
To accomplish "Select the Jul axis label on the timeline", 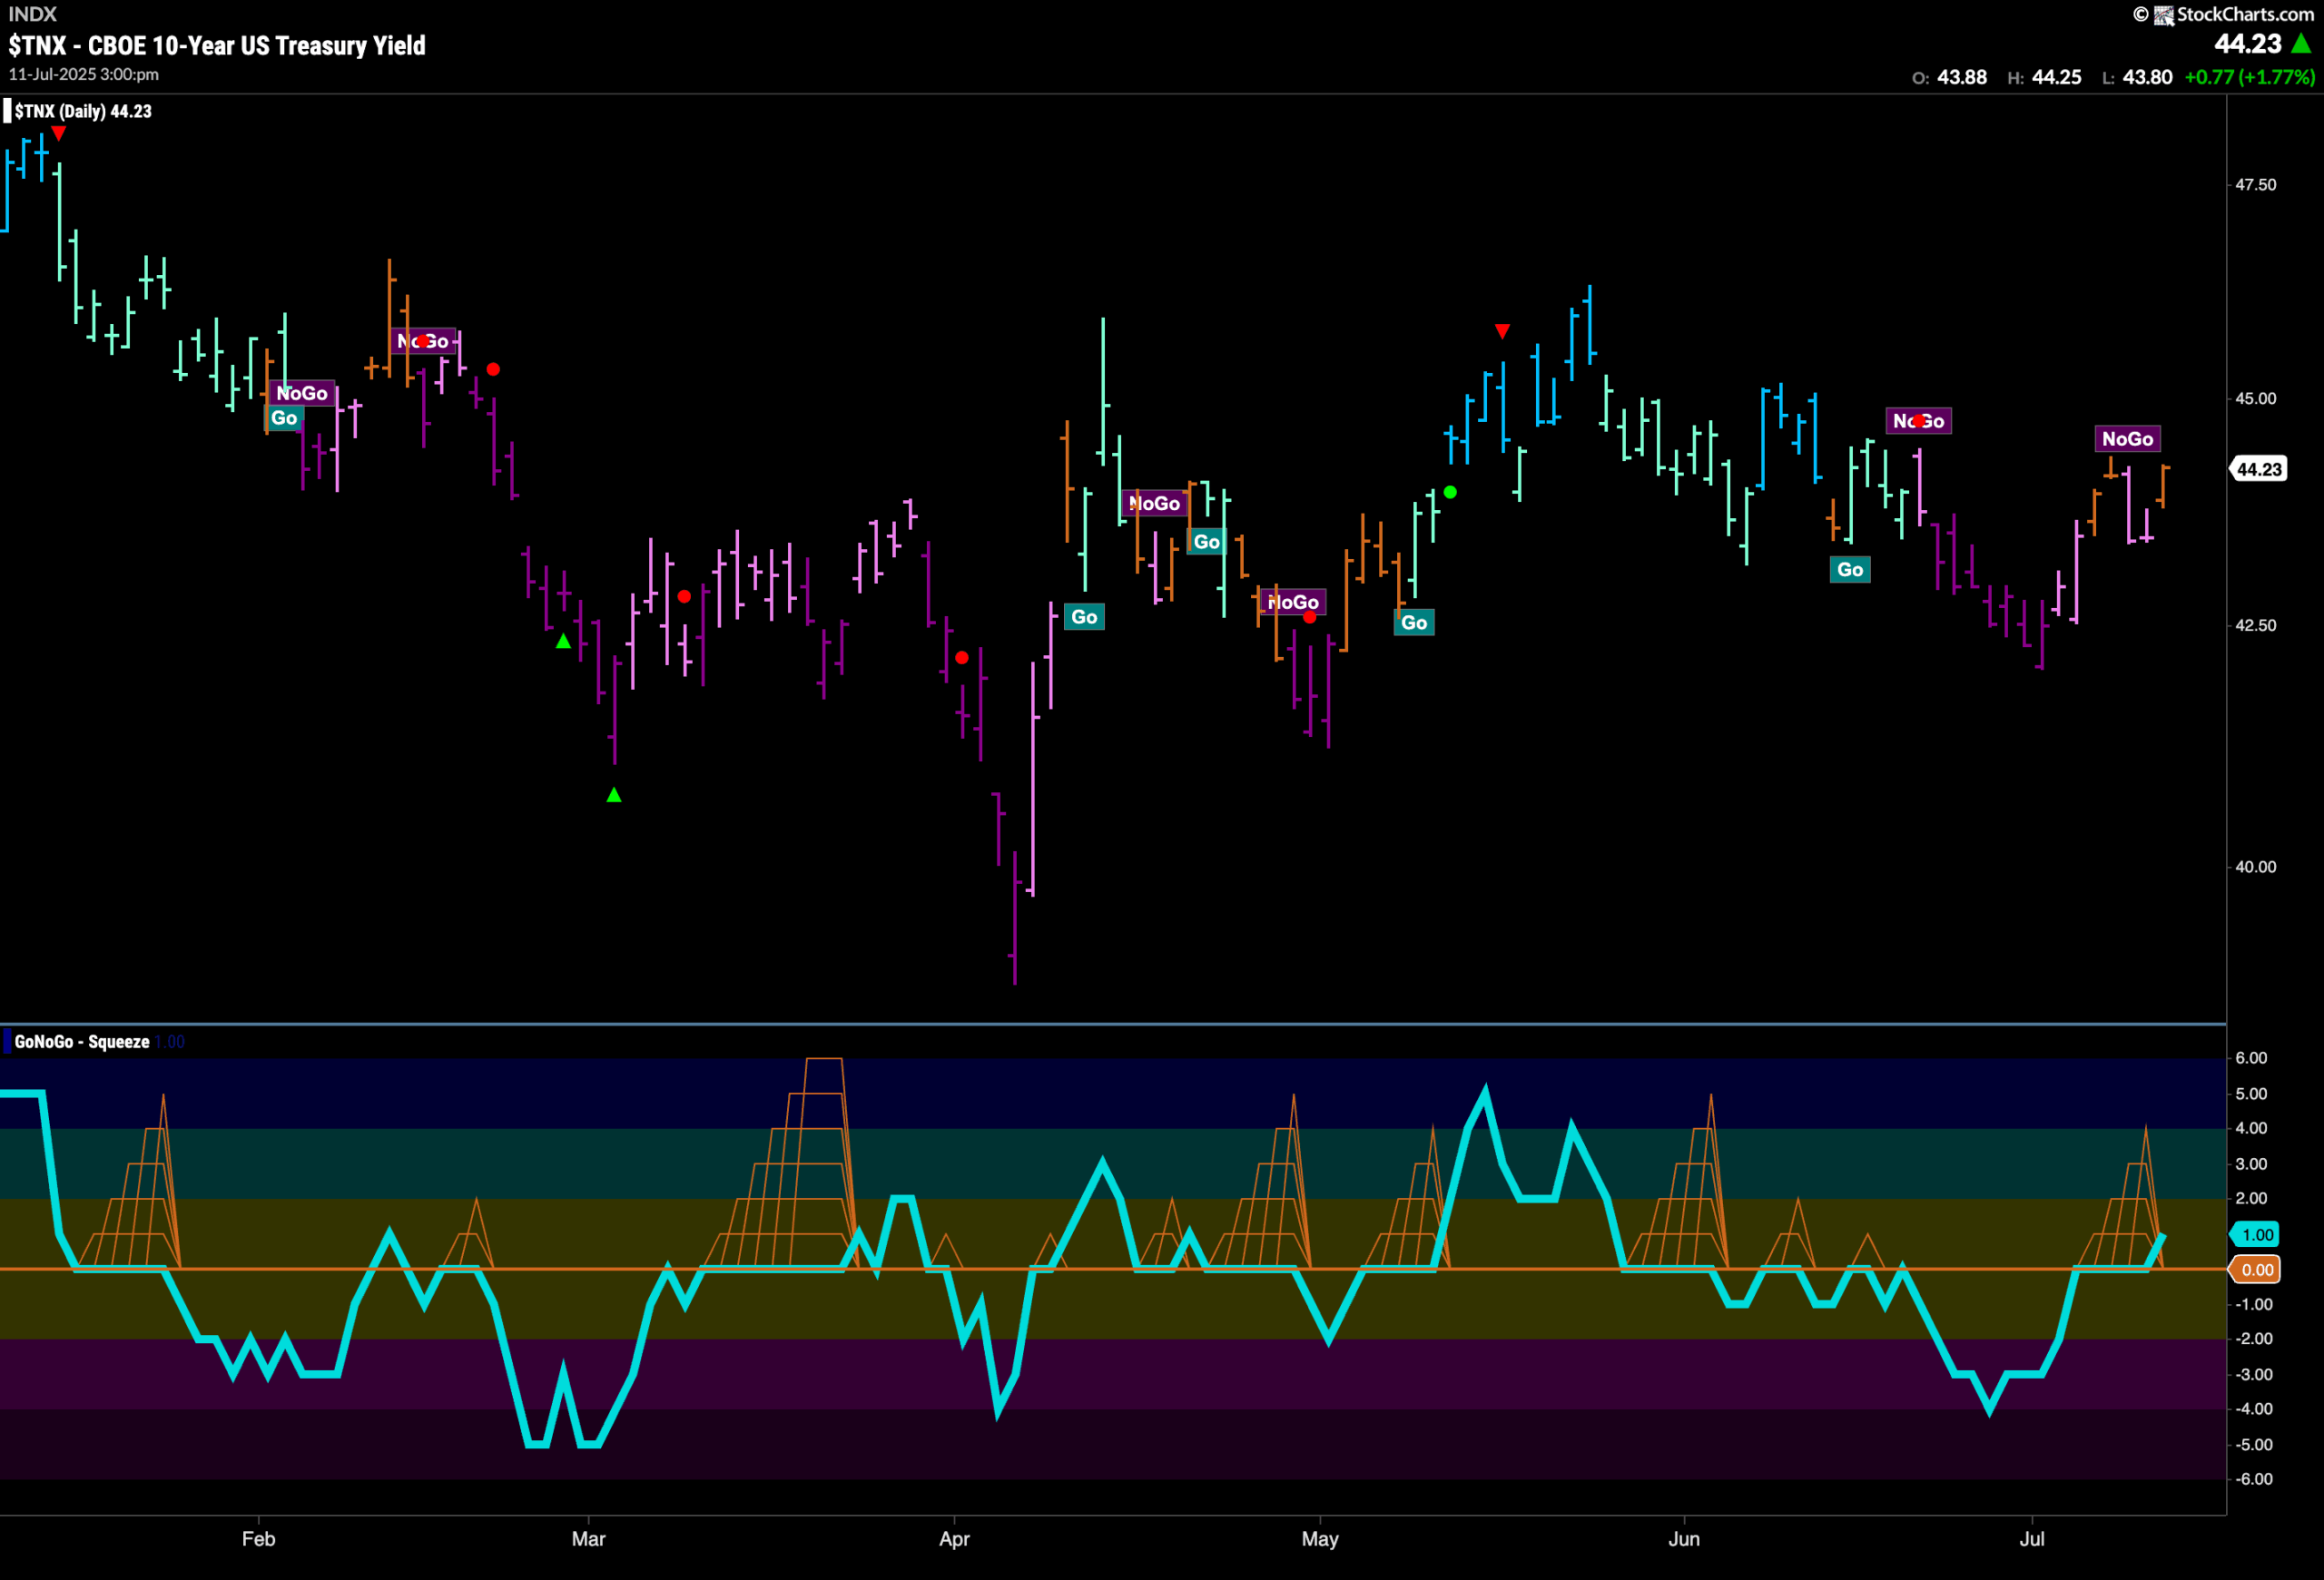I will (2033, 1539).
